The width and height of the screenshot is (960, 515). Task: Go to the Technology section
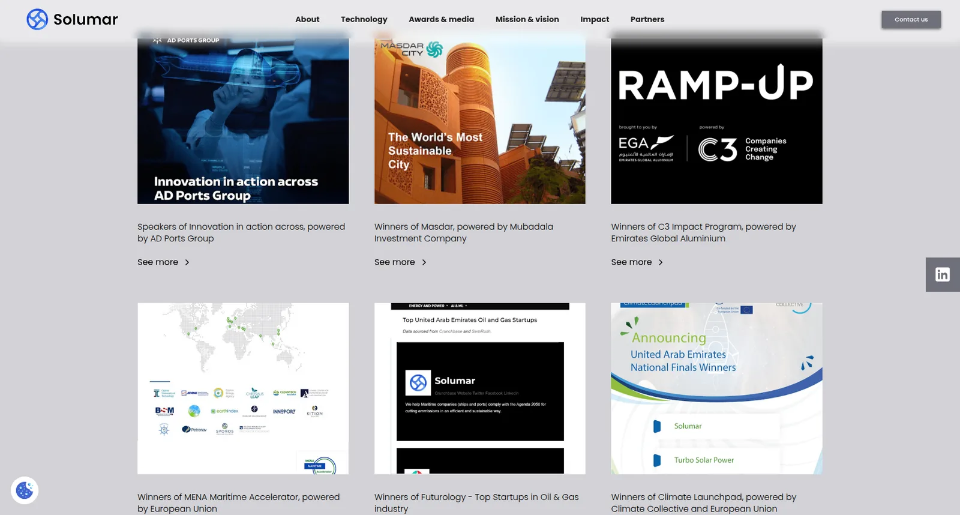(x=364, y=19)
